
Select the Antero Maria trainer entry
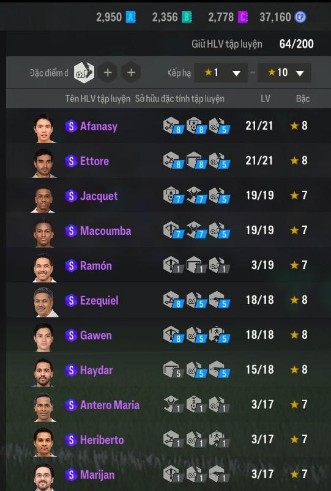168,405
